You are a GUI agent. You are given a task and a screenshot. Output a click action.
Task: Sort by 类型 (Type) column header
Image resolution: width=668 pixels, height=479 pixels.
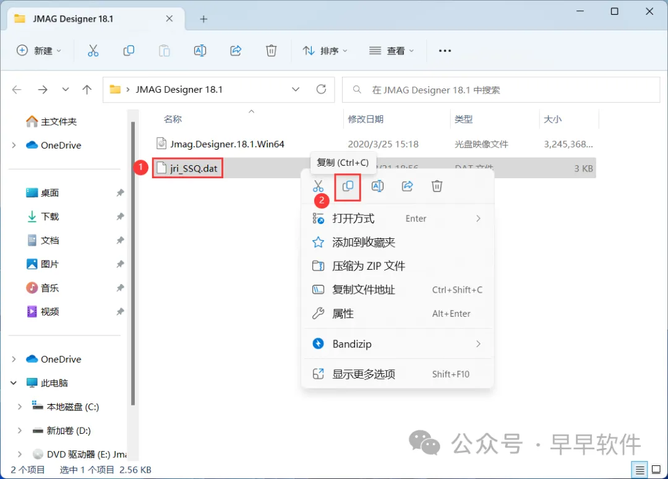(x=463, y=119)
